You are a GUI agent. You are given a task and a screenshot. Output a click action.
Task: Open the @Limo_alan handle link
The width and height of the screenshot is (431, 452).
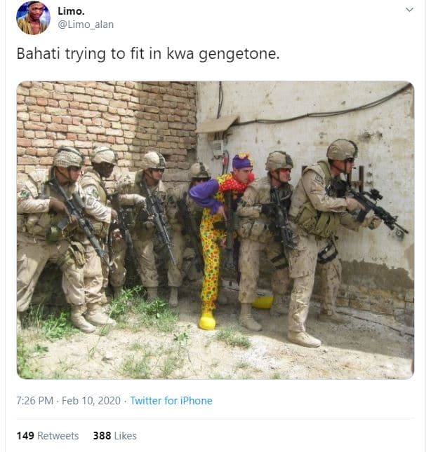pyautogui.click(x=86, y=25)
